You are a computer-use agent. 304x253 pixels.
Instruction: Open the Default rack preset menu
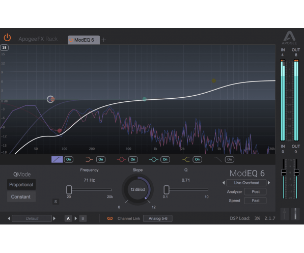coord(32,218)
